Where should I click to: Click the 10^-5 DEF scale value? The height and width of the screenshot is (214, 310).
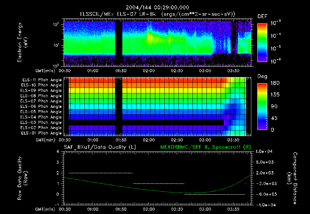pyautogui.click(x=275, y=48)
